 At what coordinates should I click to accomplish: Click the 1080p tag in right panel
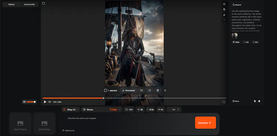(x=236, y=42)
